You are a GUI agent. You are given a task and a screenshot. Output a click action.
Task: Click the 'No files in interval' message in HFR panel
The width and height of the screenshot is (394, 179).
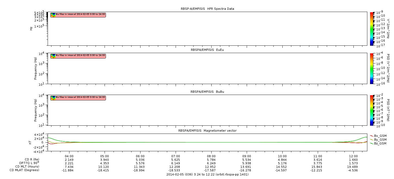80,14
